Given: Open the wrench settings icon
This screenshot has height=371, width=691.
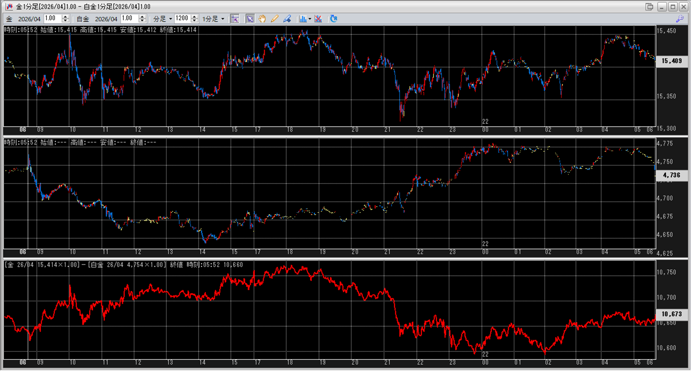Looking at the screenshot, I should pos(680,19).
